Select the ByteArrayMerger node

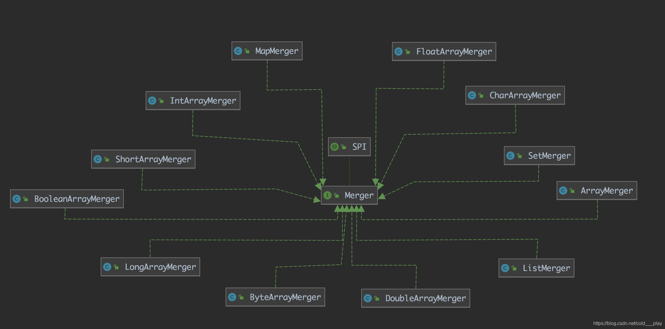click(x=285, y=297)
